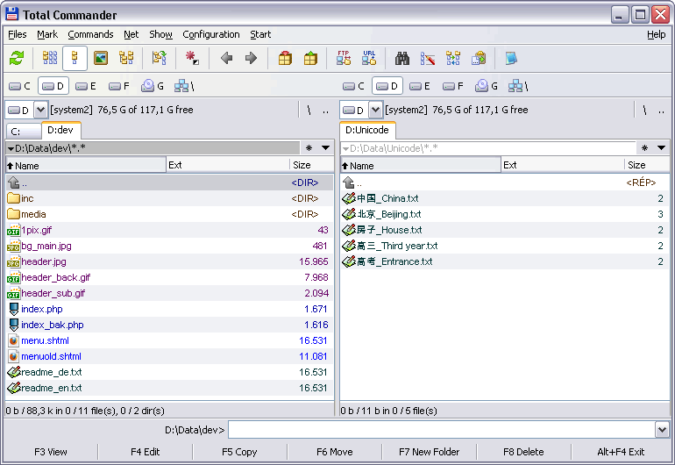Click the green Reread source refresh icon
The width and height of the screenshot is (675, 465).
(17, 59)
